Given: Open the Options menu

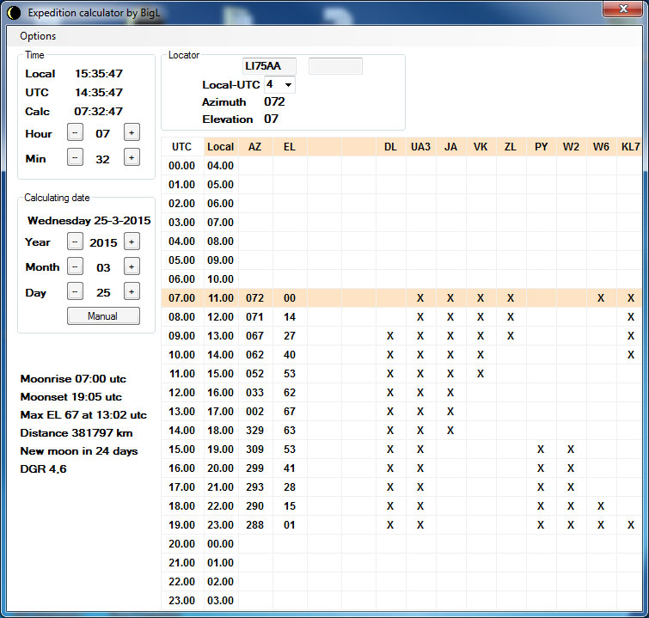Looking at the screenshot, I should click(x=38, y=36).
